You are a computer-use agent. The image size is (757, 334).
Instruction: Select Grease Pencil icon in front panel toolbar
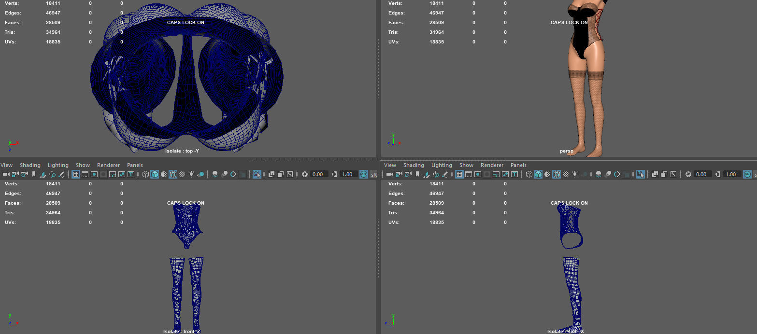point(61,174)
